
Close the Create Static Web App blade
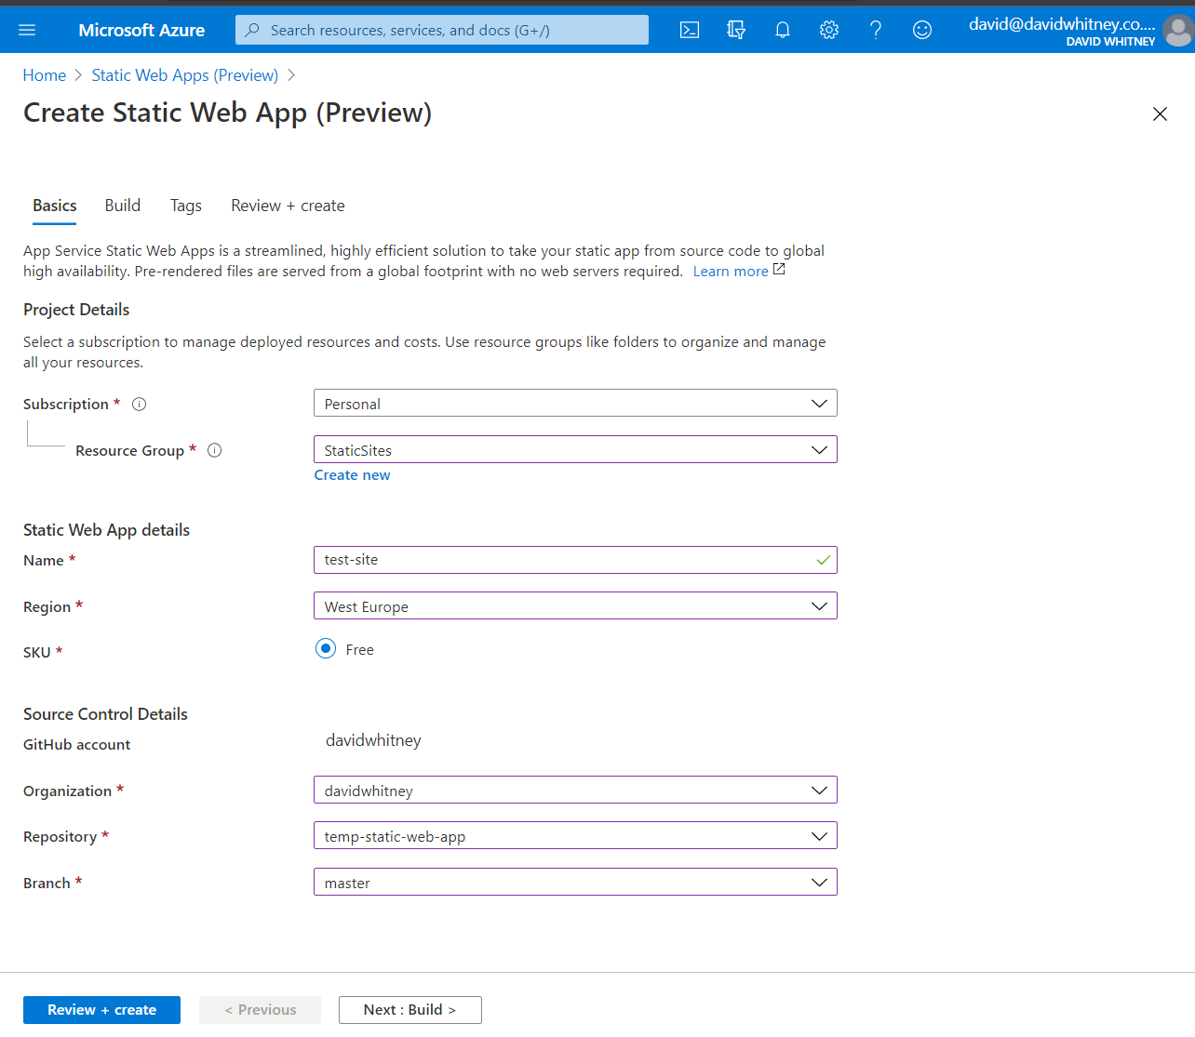tap(1160, 113)
